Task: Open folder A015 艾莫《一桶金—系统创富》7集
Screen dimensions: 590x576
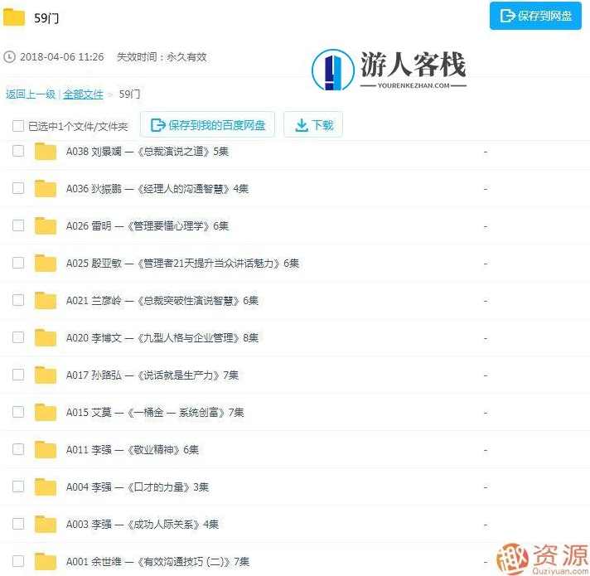Action: [x=155, y=413]
